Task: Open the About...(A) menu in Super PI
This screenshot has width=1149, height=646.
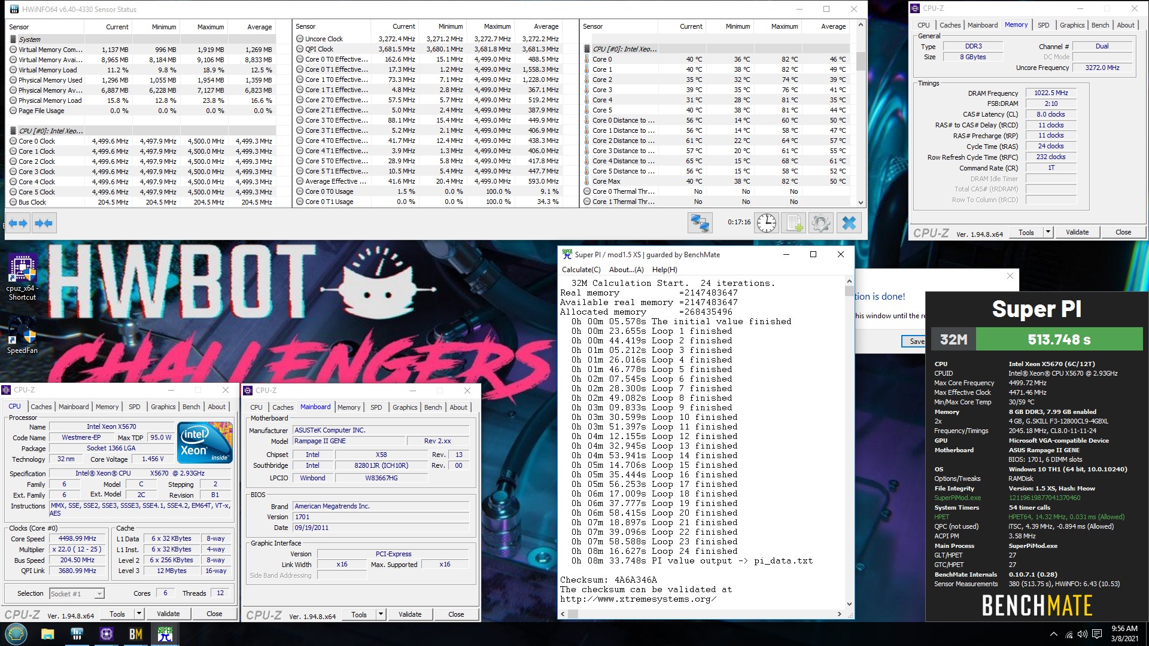Action: pyautogui.click(x=626, y=270)
